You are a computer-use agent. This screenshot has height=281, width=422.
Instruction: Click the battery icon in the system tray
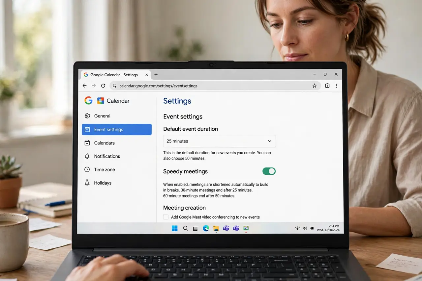[x=312, y=228]
